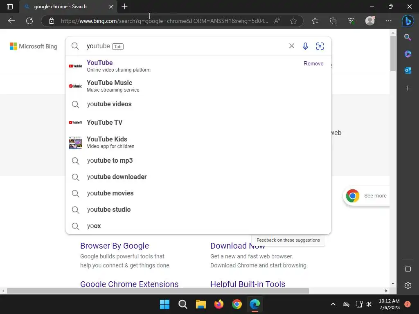The width and height of the screenshot is (419, 314).
Task: Click the search magnifier in Bing box
Action: [75, 46]
